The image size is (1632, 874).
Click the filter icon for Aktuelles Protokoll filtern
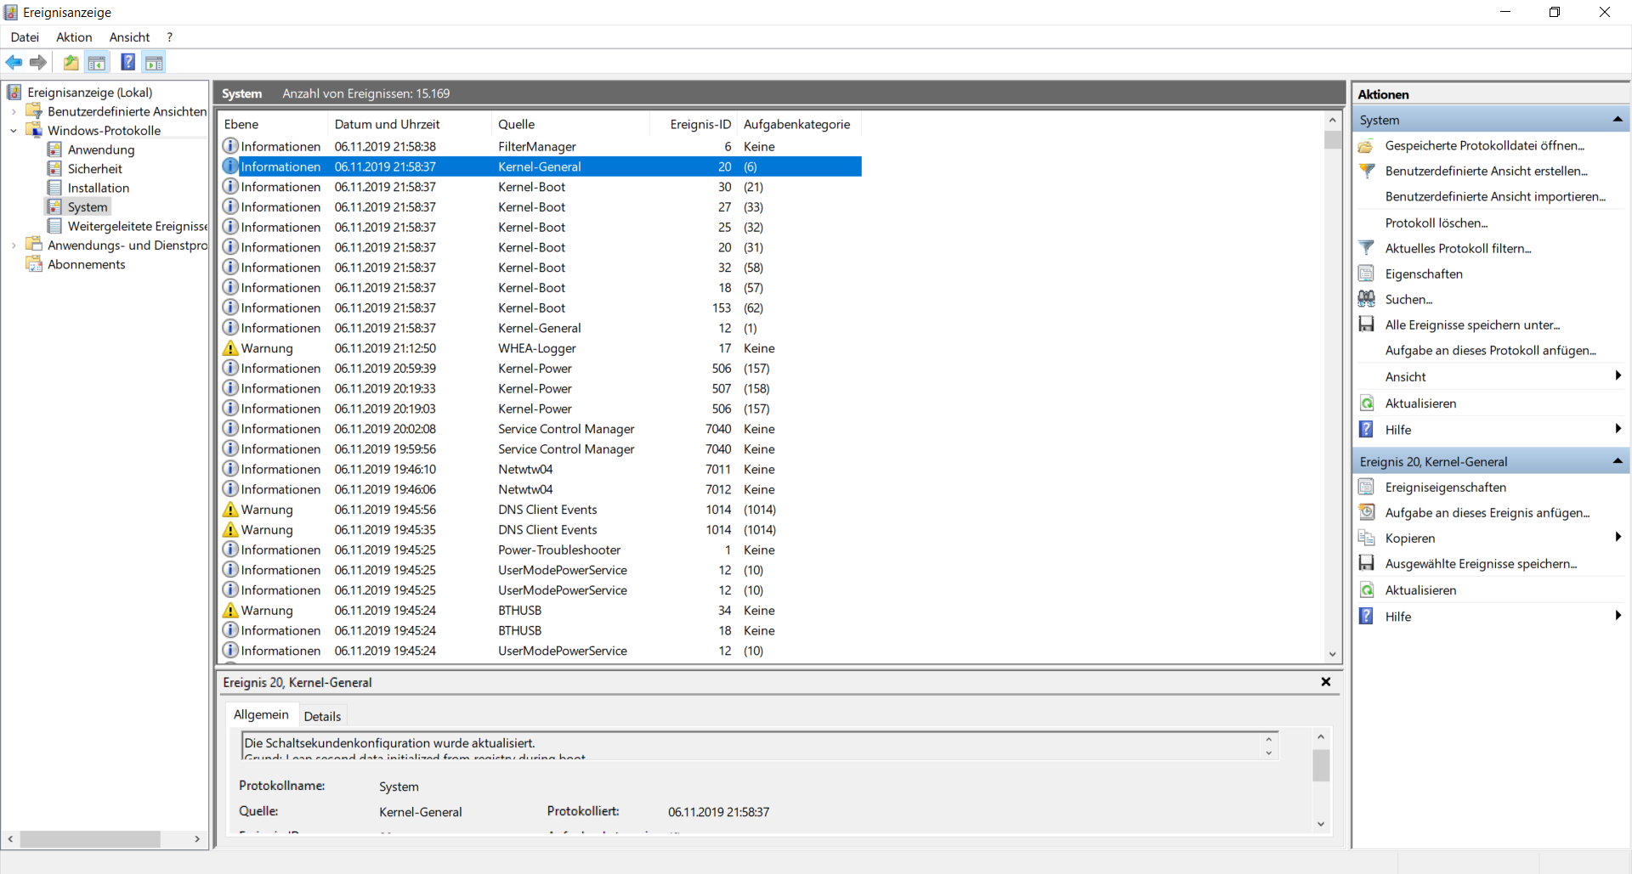(1367, 248)
